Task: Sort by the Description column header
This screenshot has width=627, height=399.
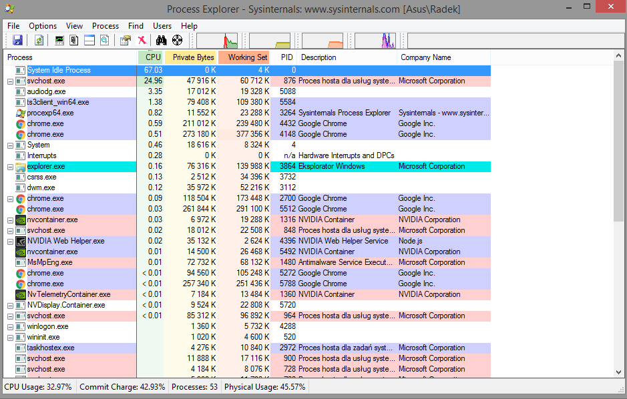Action: pos(347,57)
